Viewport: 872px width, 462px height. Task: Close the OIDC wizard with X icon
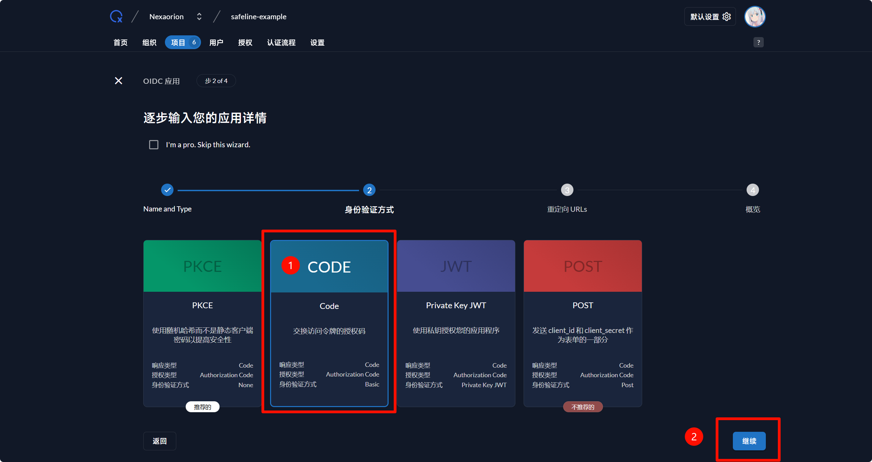(119, 81)
